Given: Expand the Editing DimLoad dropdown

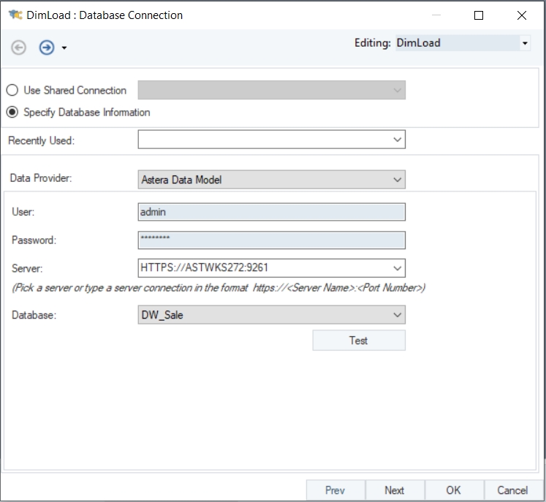Looking at the screenshot, I should 525,43.
